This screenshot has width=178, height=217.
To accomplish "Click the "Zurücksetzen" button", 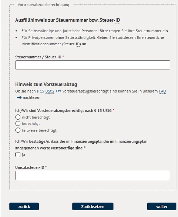I will [93, 206].
